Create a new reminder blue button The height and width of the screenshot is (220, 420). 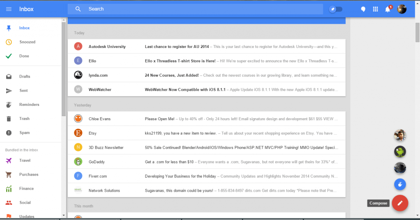[x=400, y=184]
